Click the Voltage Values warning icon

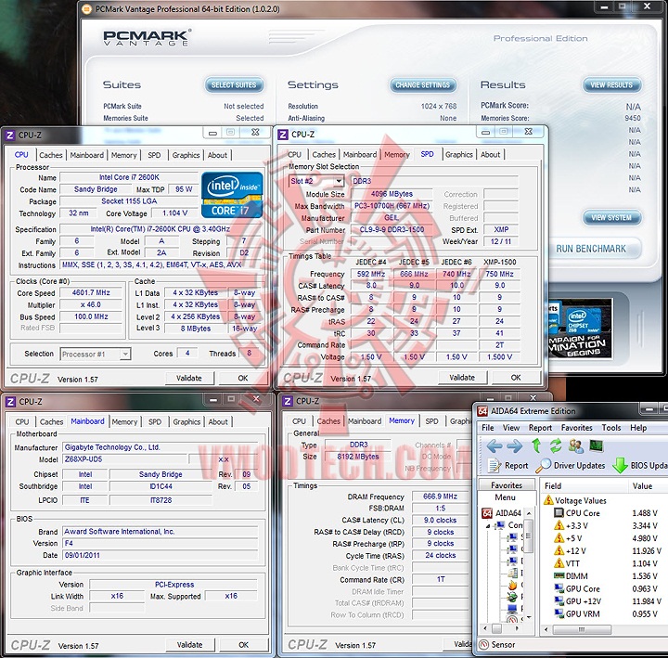pos(548,500)
